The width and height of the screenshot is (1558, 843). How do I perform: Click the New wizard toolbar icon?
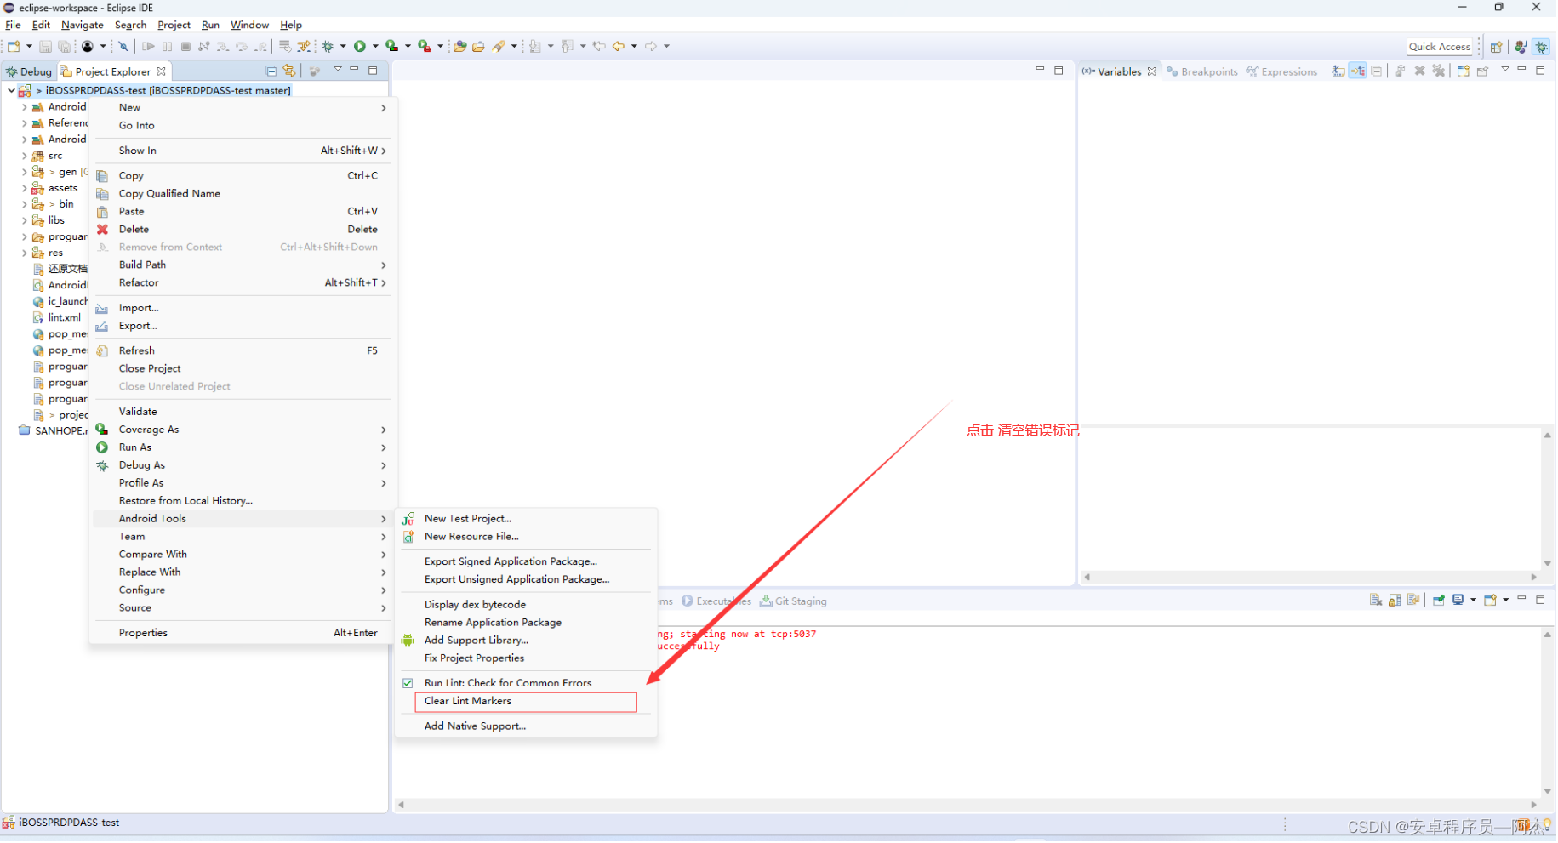coord(14,46)
